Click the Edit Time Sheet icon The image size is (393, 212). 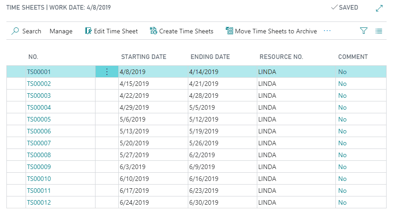click(x=89, y=31)
